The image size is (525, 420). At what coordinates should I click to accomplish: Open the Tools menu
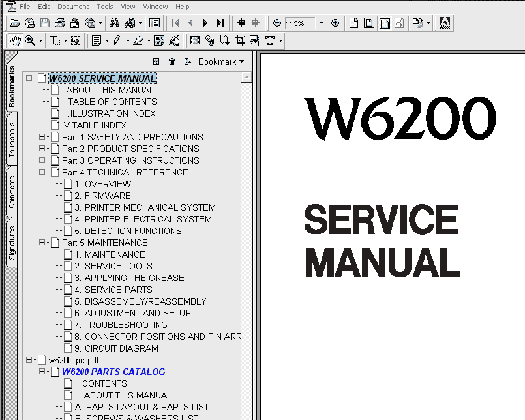105,7
